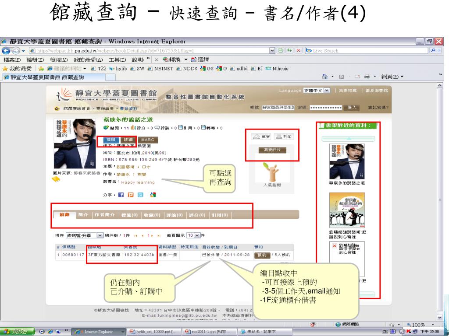Screen dimensions: 449x336
Task: Click the add-to-favorites-bar star icon
Action: click(x=41, y=69)
